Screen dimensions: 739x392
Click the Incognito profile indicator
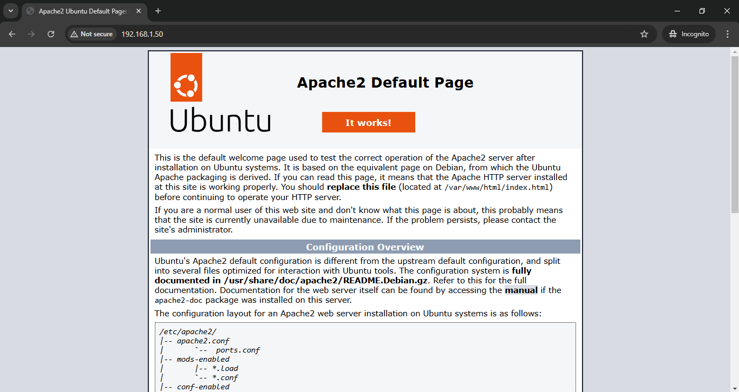point(689,34)
